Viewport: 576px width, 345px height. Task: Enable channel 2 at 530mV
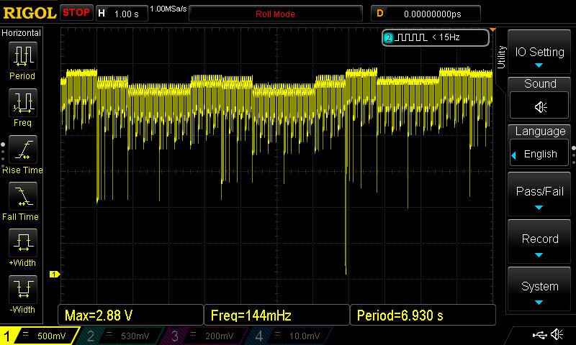[x=122, y=336]
